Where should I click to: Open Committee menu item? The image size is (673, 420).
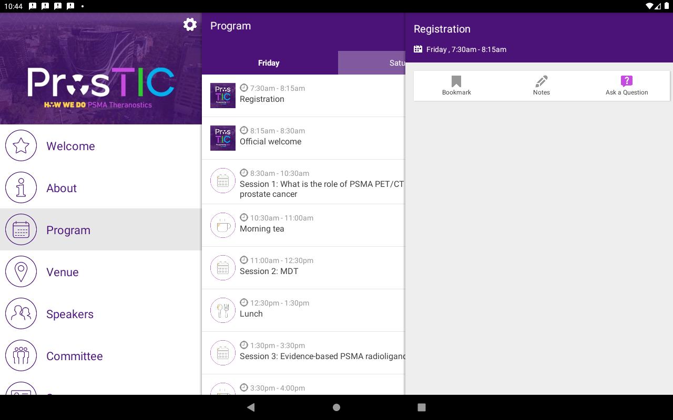101,355
